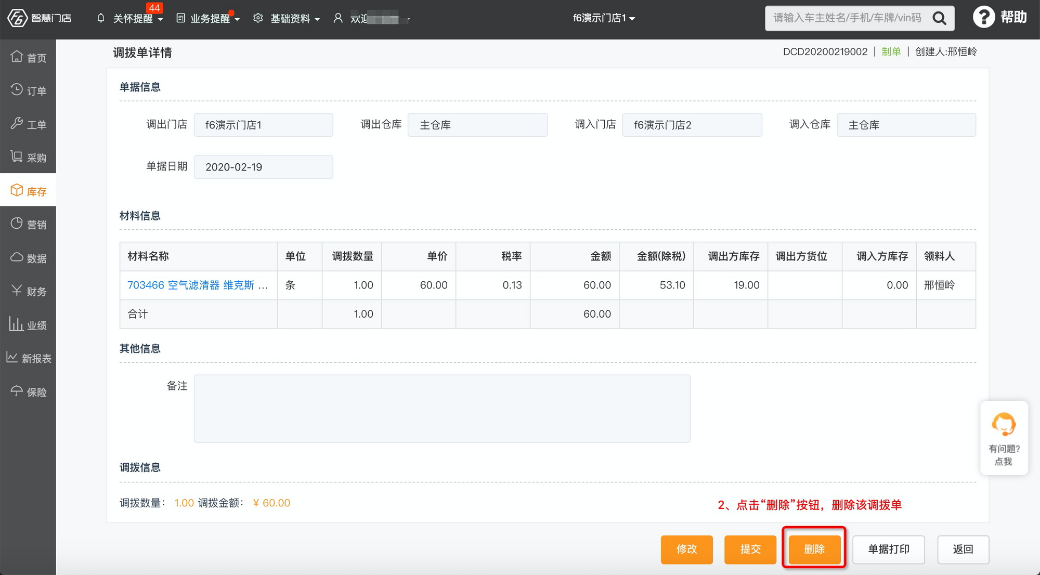Image resolution: width=1040 pixels, height=575 pixels.
Task: Click the 制单 status label
Action: tap(891, 51)
